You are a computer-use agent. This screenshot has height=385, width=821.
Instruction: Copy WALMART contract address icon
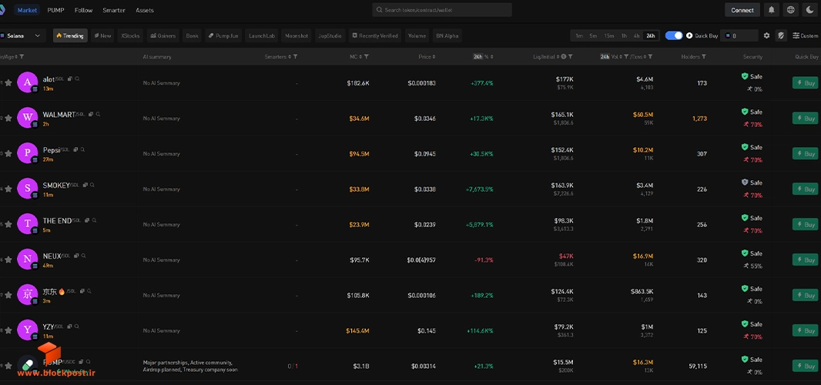click(x=91, y=114)
